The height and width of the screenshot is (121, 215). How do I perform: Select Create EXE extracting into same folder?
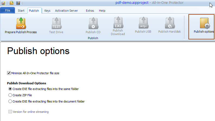click(x=10, y=89)
